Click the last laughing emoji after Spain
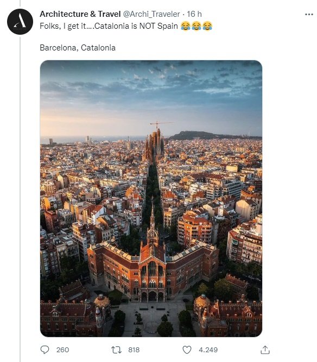Viewport: 317px width, 362px height. pyautogui.click(x=207, y=26)
